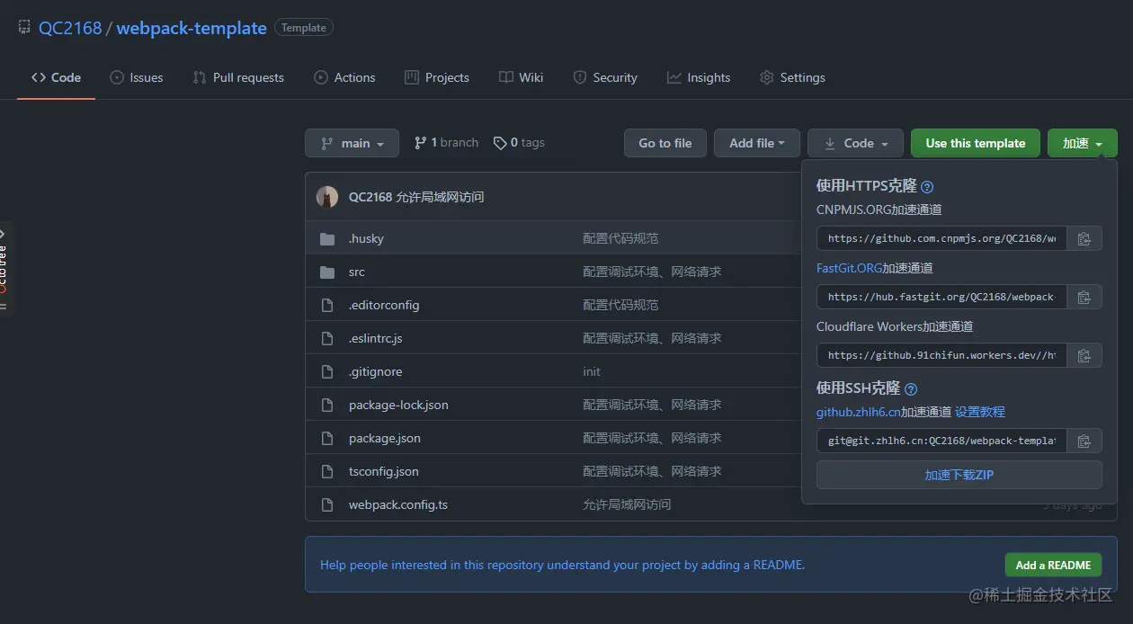Screen dimensions: 1133x624
Task: Open the 设置教程 link
Action: click(980, 412)
